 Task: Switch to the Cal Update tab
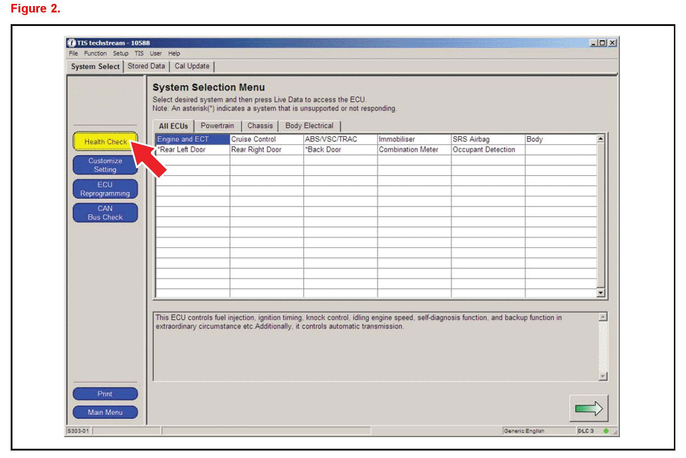[x=192, y=66]
